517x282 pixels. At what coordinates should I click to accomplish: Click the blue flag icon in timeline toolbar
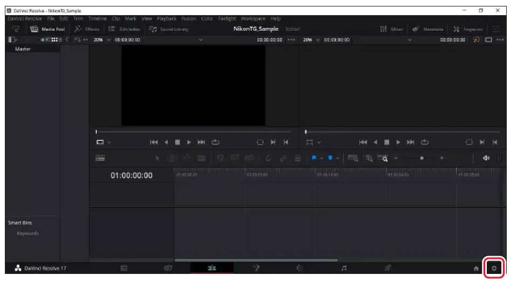(313, 158)
